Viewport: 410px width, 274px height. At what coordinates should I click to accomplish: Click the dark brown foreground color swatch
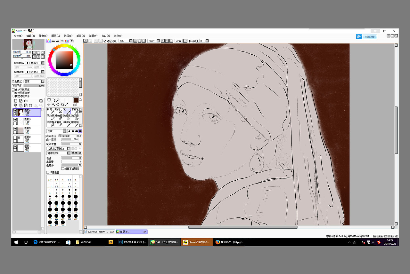click(x=76, y=100)
